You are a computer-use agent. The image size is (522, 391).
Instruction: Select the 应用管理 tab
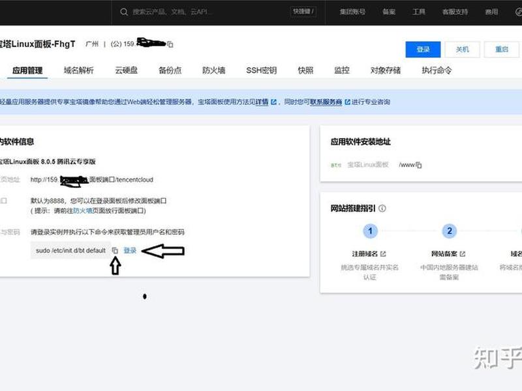27,70
